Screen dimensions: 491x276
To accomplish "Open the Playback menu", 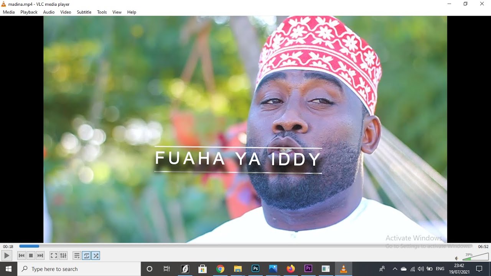I will pyautogui.click(x=29, y=12).
